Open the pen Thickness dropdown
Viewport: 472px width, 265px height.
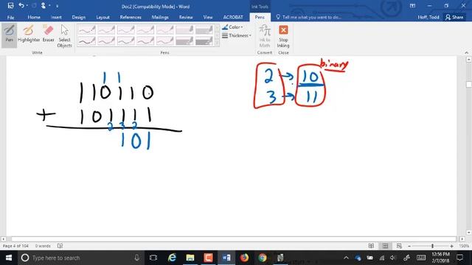coord(236,35)
